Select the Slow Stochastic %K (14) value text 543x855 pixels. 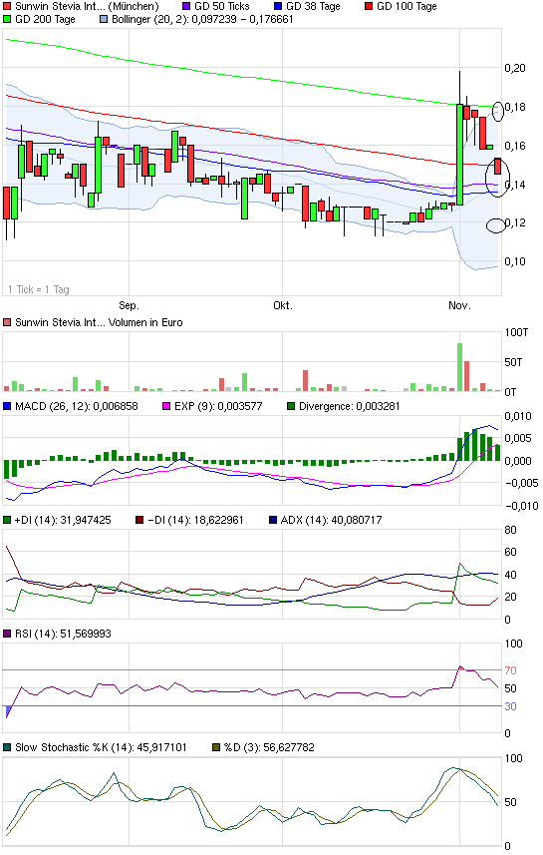coord(102,748)
